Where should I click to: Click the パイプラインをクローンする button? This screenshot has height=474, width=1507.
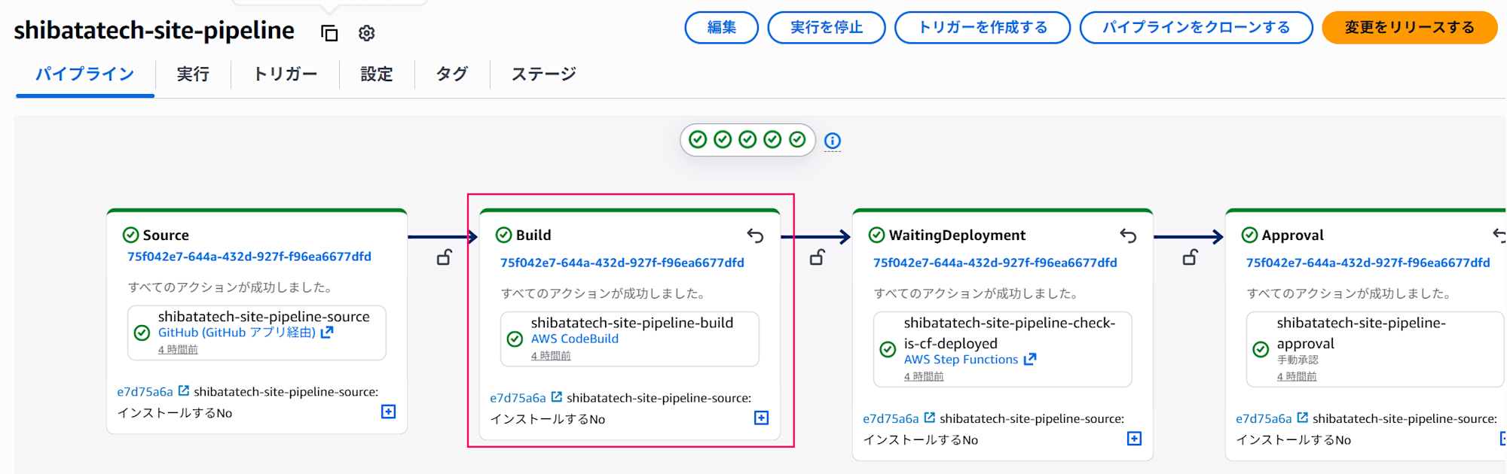[1197, 28]
